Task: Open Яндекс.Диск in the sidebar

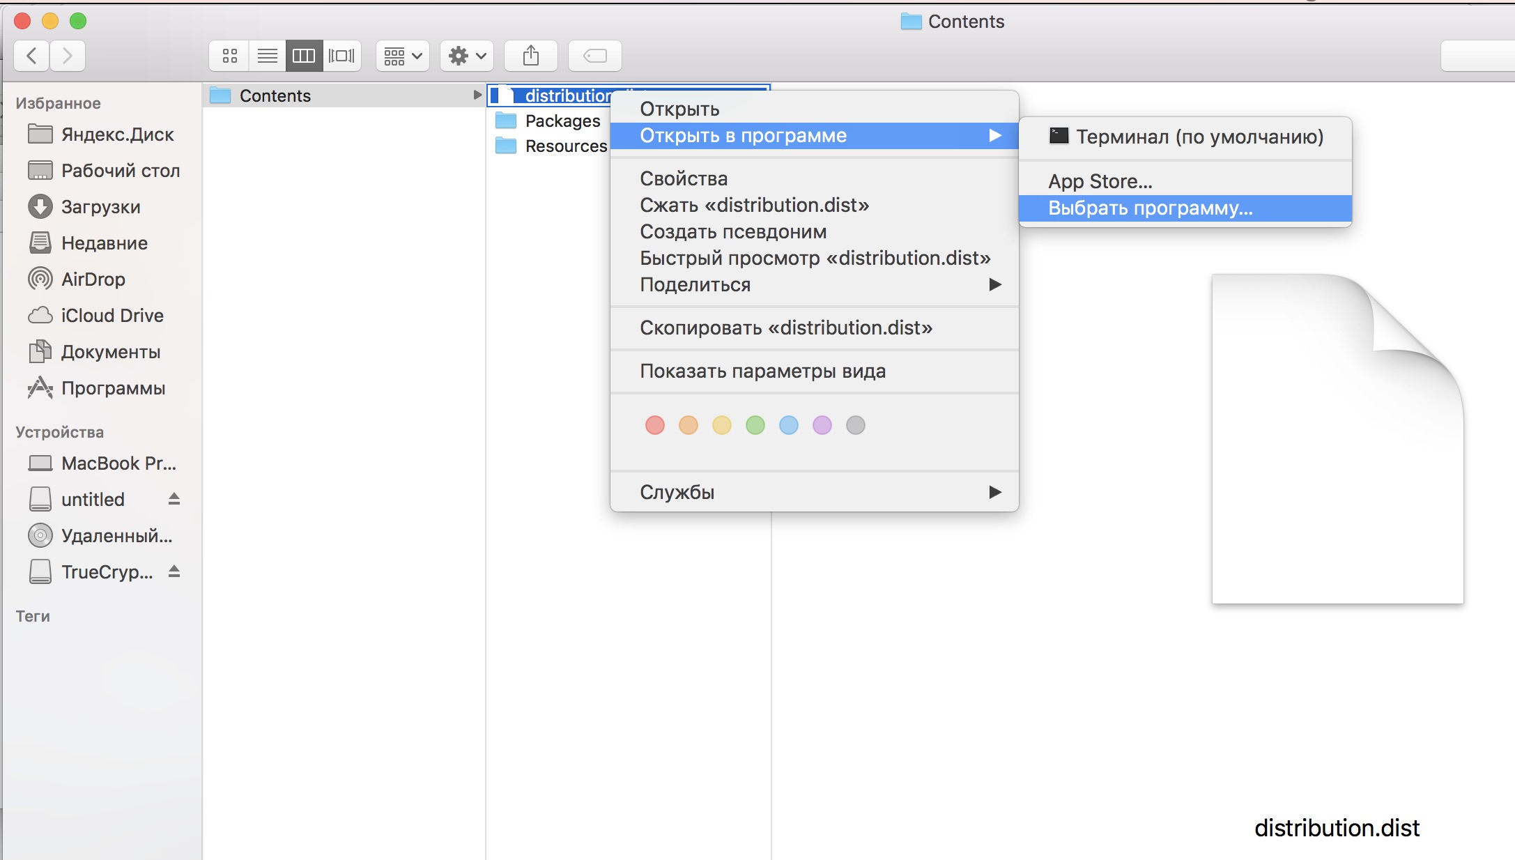Action: [x=101, y=134]
